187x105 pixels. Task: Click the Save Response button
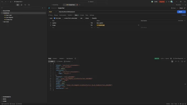pos(178,58)
